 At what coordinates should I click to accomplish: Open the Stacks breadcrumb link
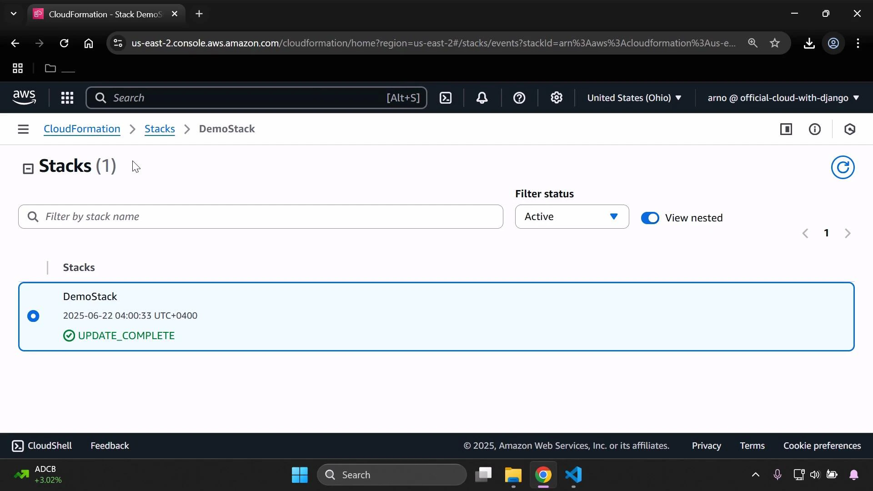[159, 129]
